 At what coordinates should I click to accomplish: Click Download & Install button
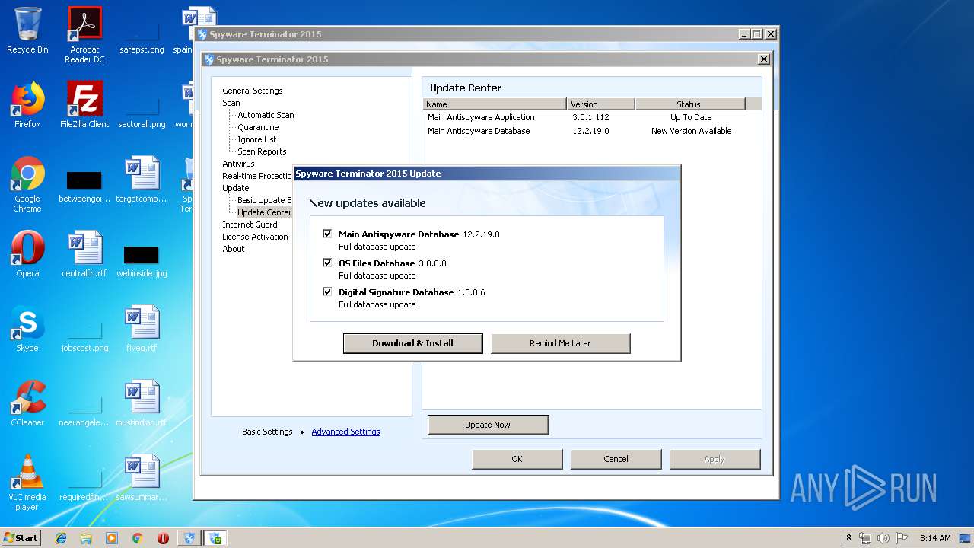point(412,343)
